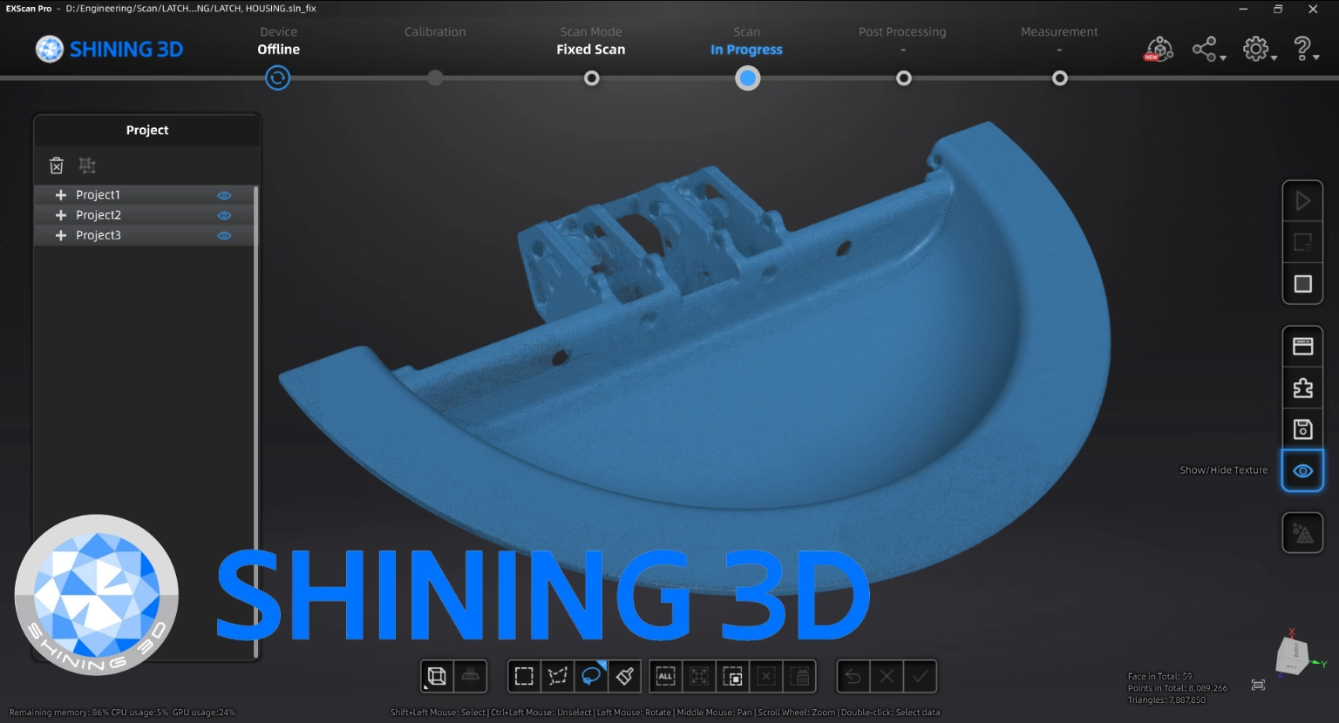The width and height of the screenshot is (1339, 723).
Task: Click the orientation cube in the viewport corner
Action: [1291, 655]
